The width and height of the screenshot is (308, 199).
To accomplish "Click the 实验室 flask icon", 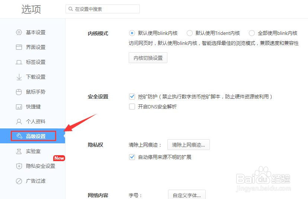I will (x=19, y=151).
